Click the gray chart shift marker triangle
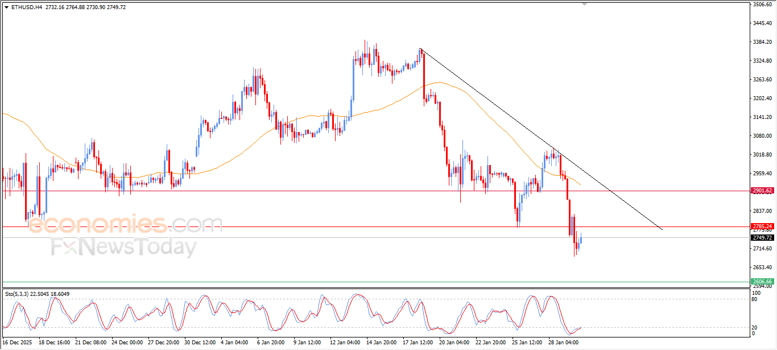The image size is (777, 350). coord(585,5)
